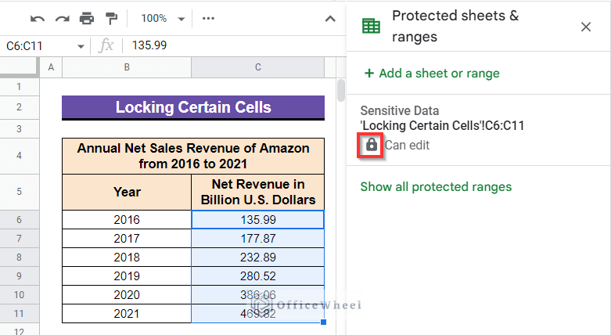Select the cell containing 2018
Viewport: 611px width, 335px height.
(127, 258)
